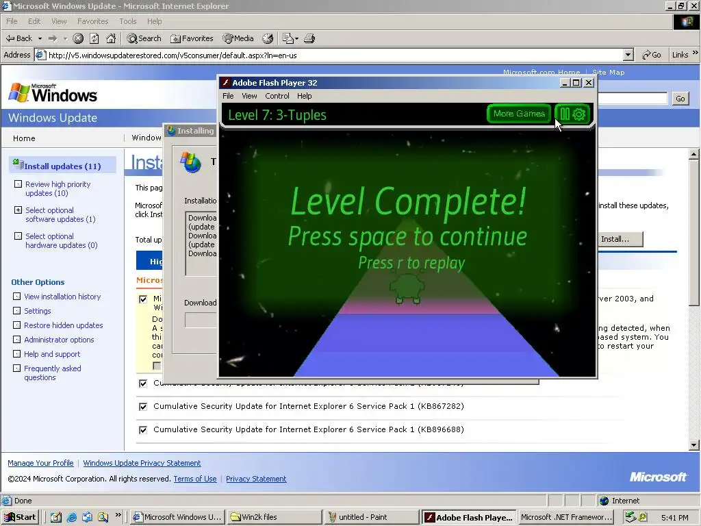This screenshot has height=526, width=701.
Task: Click the More Games button
Action: point(519,114)
